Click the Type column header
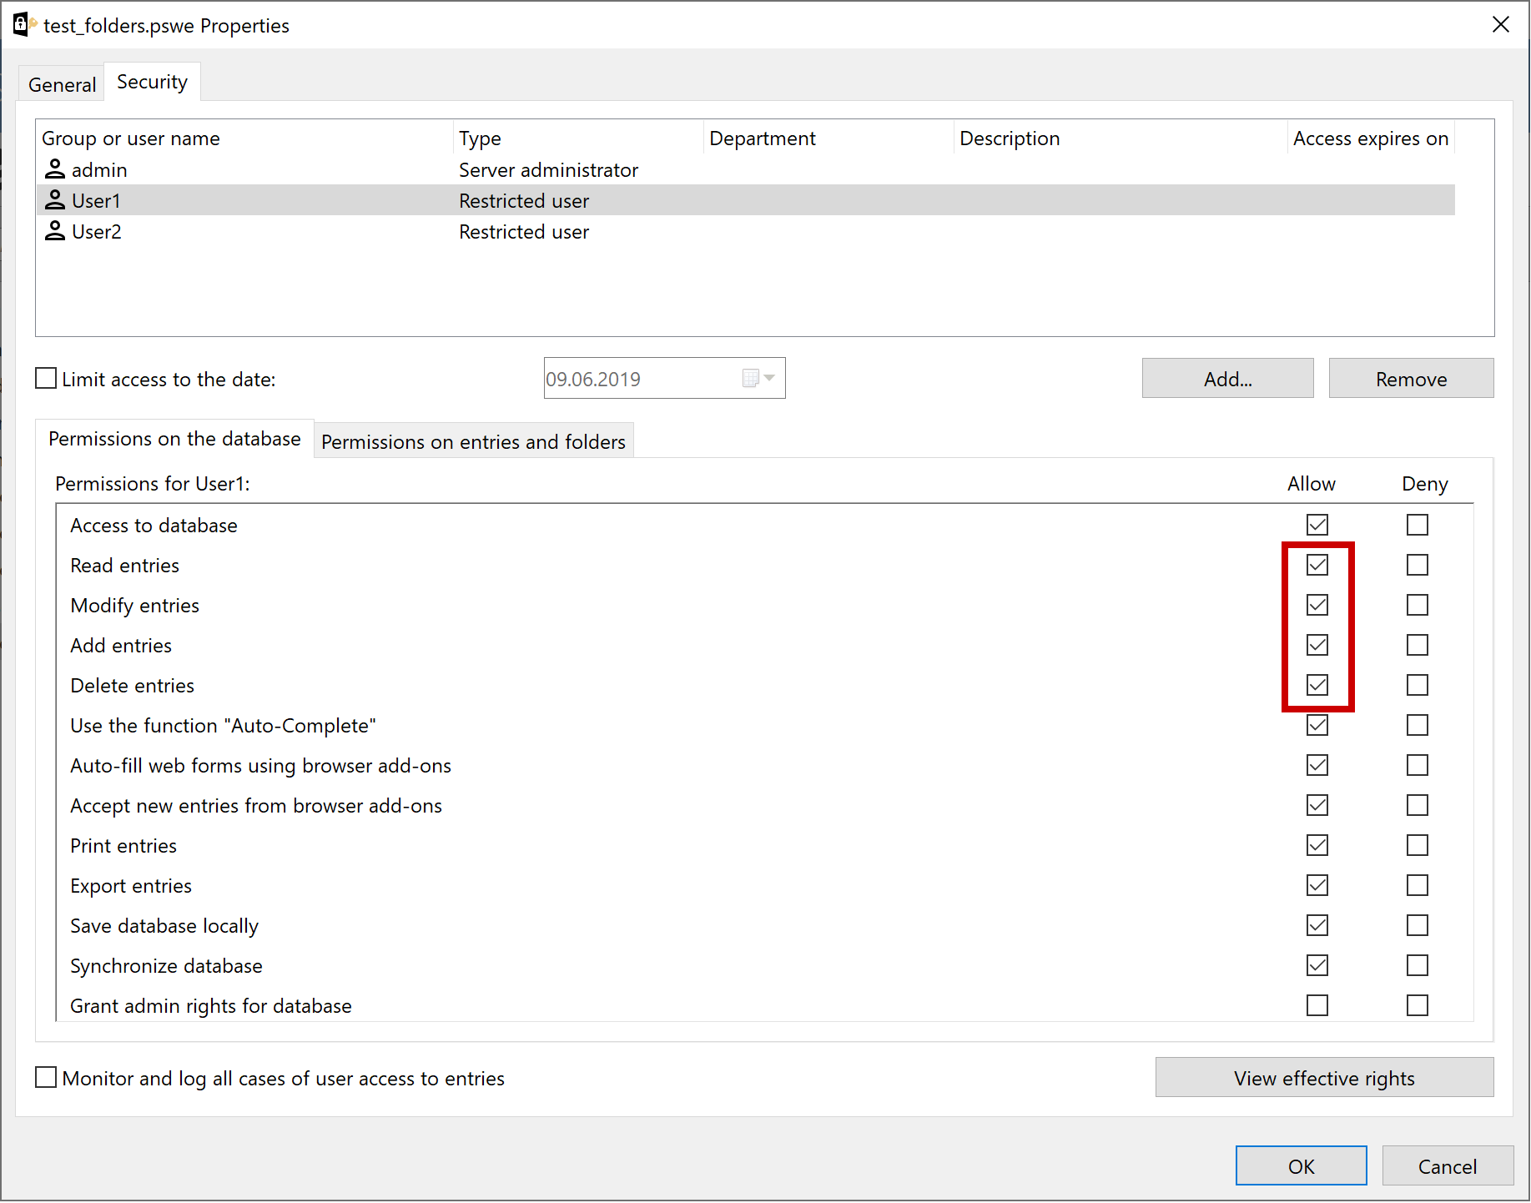Viewport: 1531px width, 1203px height. (578, 138)
